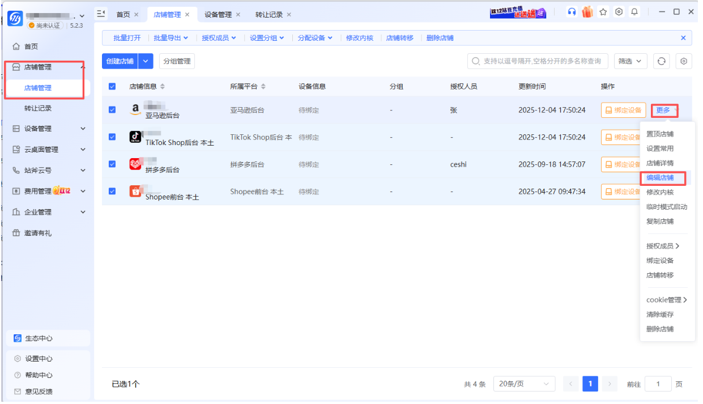Screen dimensions: 703x404
Task: Open the gift box icon in title bar
Action: coord(587,12)
